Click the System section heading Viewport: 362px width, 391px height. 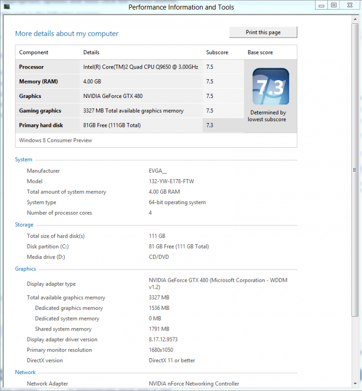(24, 160)
